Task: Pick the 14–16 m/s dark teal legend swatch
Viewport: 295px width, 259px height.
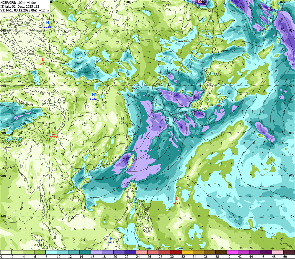Action: coord(85,253)
